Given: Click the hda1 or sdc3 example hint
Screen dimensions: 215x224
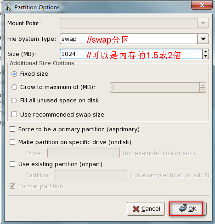Looking at the screenshot, I should (x=170, y=175).
